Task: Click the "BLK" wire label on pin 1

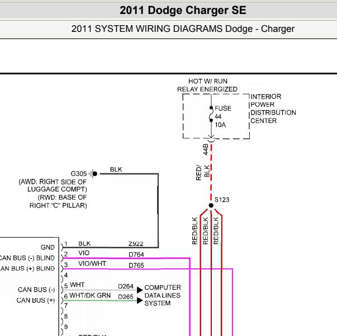Action: tap(84, 244)
